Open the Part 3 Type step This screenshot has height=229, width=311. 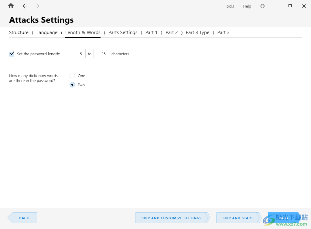click(x=197, y=32)
